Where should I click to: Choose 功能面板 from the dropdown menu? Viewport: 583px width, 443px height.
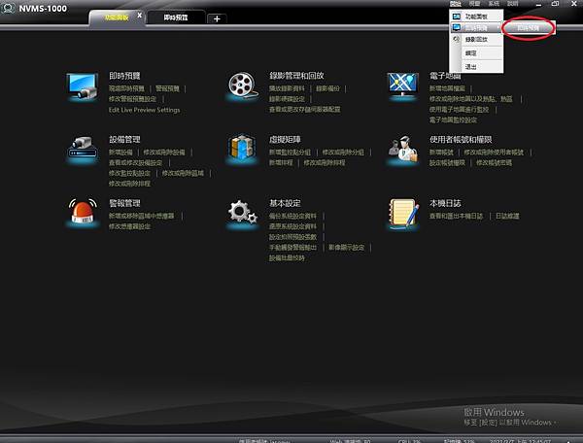pos(477,17)
